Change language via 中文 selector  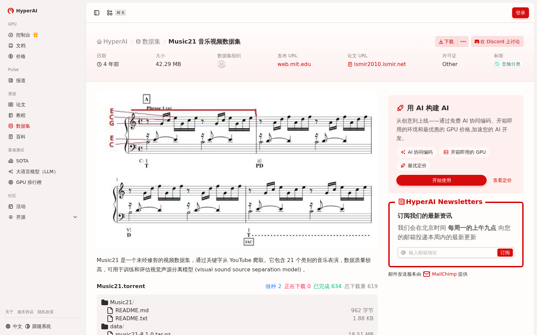click(14, 326)
